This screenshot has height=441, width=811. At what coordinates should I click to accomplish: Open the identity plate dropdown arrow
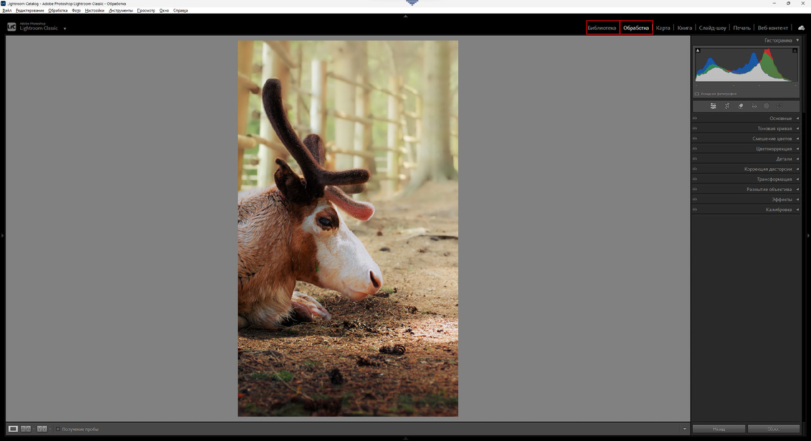(x=65, y=29)
